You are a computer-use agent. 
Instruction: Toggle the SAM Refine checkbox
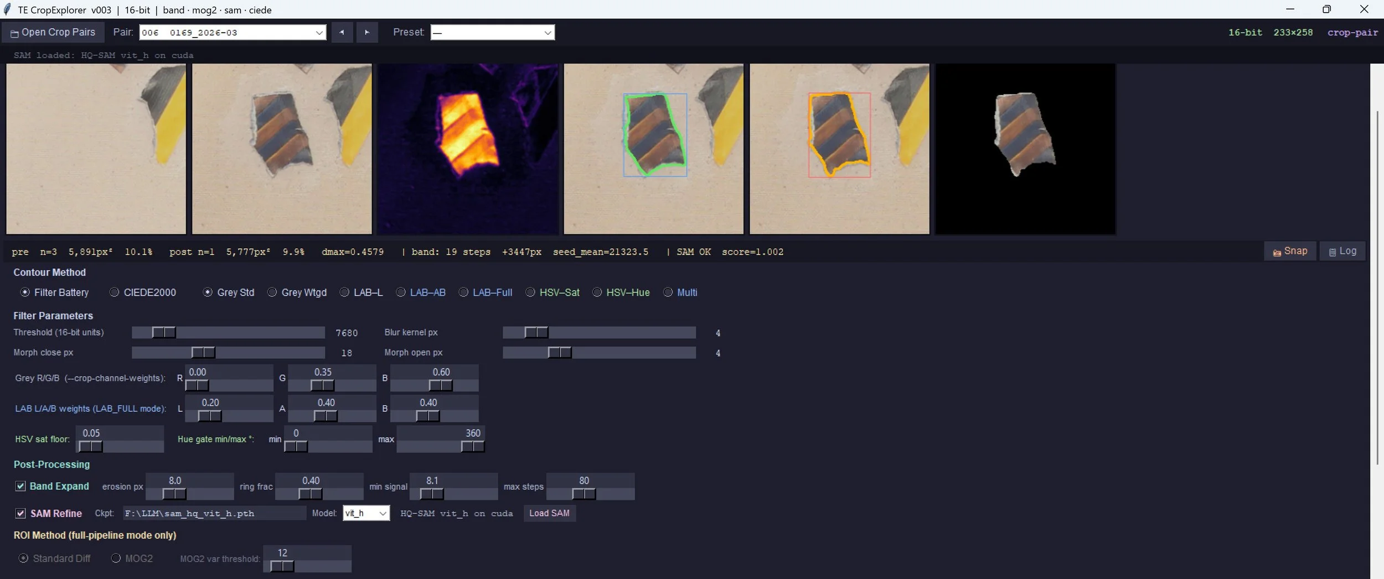pyautogui.click(x=20, y=513)
